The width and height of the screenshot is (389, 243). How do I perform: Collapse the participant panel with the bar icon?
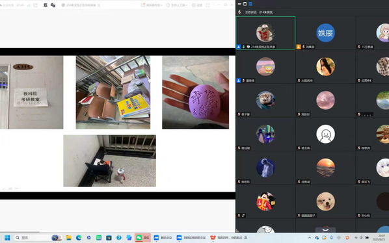point(239,4)
